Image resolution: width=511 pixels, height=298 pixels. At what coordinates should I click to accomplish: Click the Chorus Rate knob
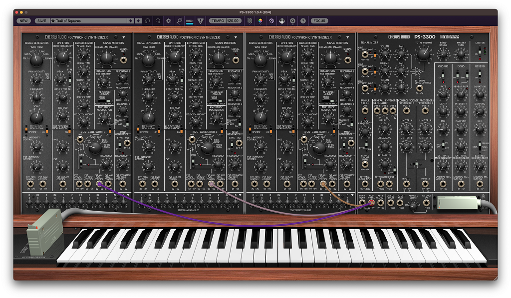pyautogui.click(x=443, y=95)
